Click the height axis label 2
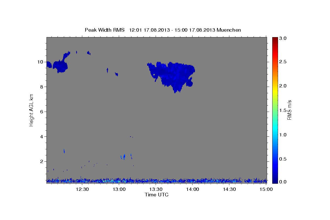The width and height of the screenshot is (330, 220). tap(42, 161)
